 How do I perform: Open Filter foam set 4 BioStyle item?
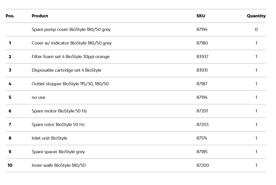pyautogui.click(x=71, y=57)
